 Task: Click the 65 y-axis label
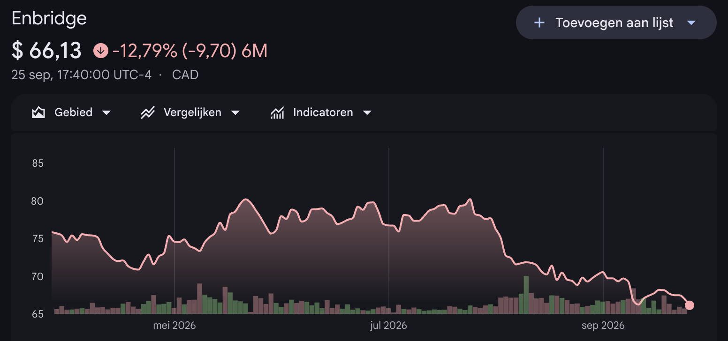click(38, 314)
